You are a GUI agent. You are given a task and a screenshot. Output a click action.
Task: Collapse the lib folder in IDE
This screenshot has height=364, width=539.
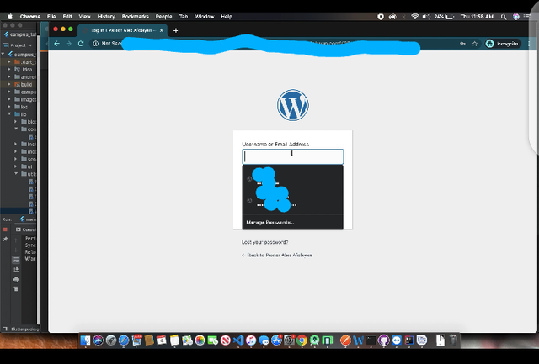[9, 114]
